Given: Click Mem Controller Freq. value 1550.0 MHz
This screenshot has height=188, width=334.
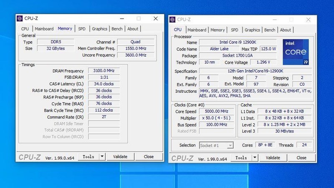Looking at the screenshot, I should coord(135,48).
